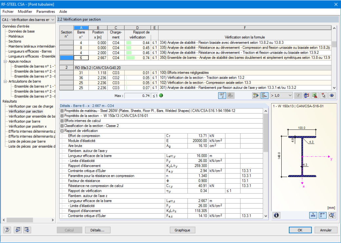Click the Max ratio 0.74 field
This screenshot has height=243, width=341.
click(138, 96)
